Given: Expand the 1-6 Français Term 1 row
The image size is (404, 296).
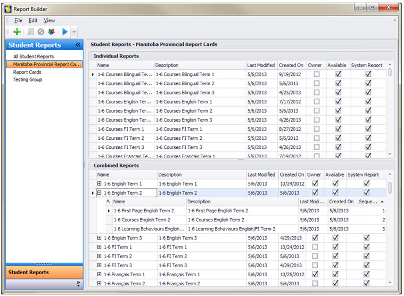Looking at the screenshot, I should (x=99, y=275).
